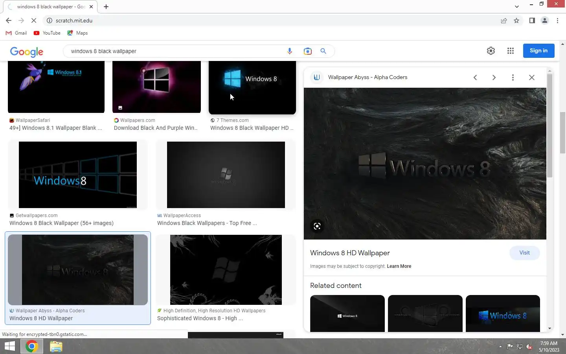Open Google Lens search by image
This screenshot has width=566, height=354.
(x=307, y=51)
